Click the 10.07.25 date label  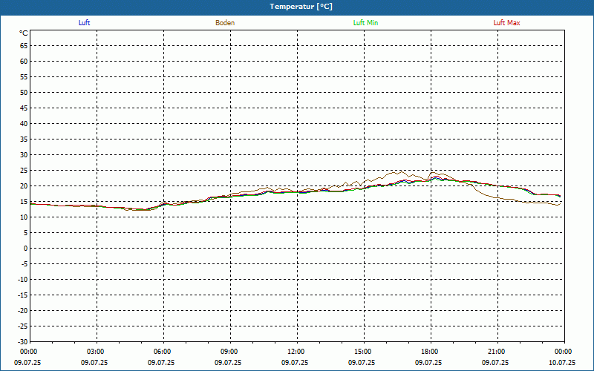[x=564, y=362]
